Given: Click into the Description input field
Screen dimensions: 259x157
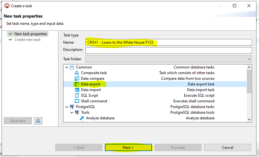Looking at the screenshot, I should (169, 50).
